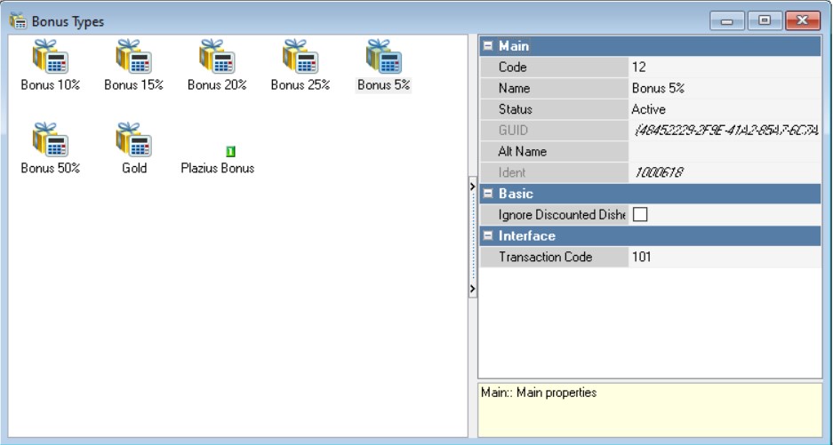Select the Bonus 20% gift icon
This screenshot has width=833, height=445.
(x=217, y=57)
